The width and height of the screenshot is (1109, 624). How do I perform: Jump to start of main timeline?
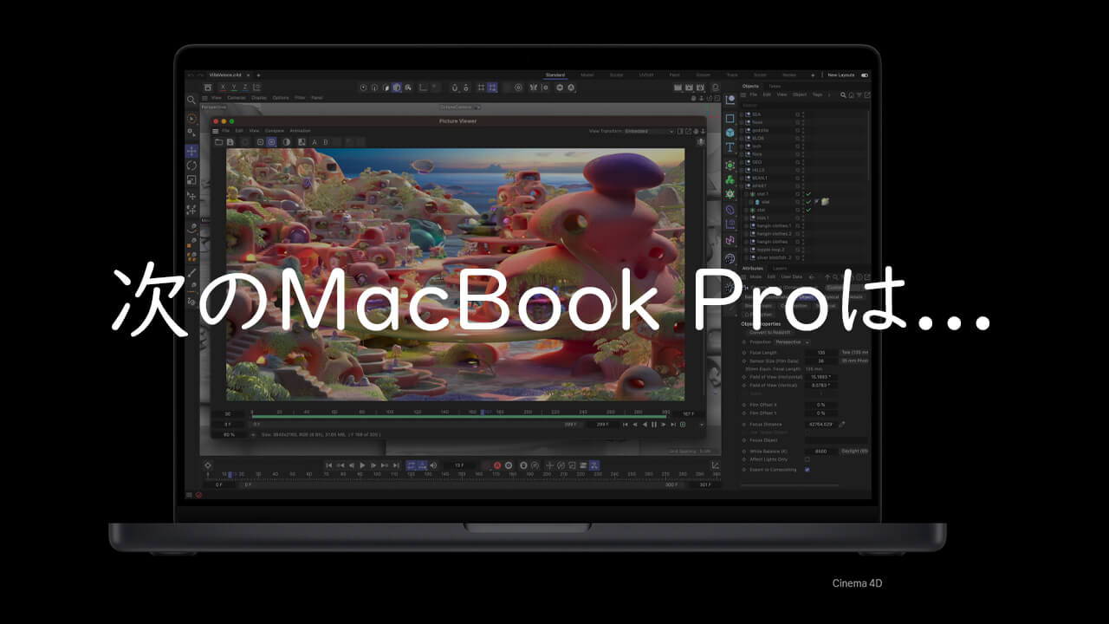[328, 465]
